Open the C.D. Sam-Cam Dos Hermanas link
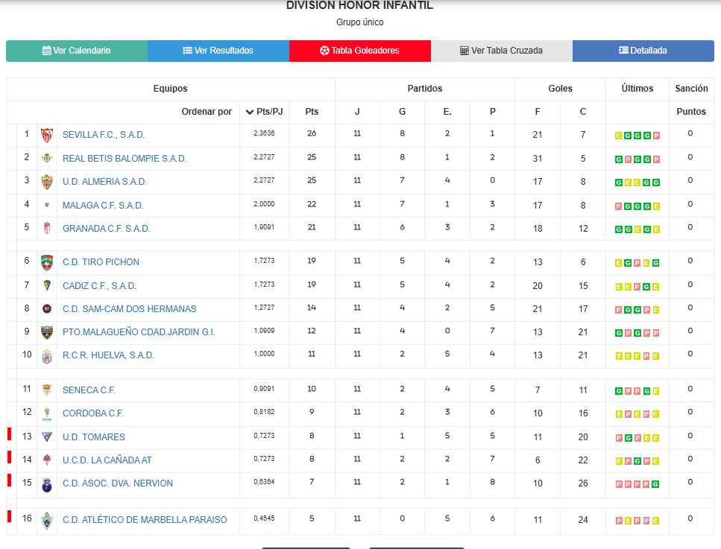721x549 pixels. [129, 308]
